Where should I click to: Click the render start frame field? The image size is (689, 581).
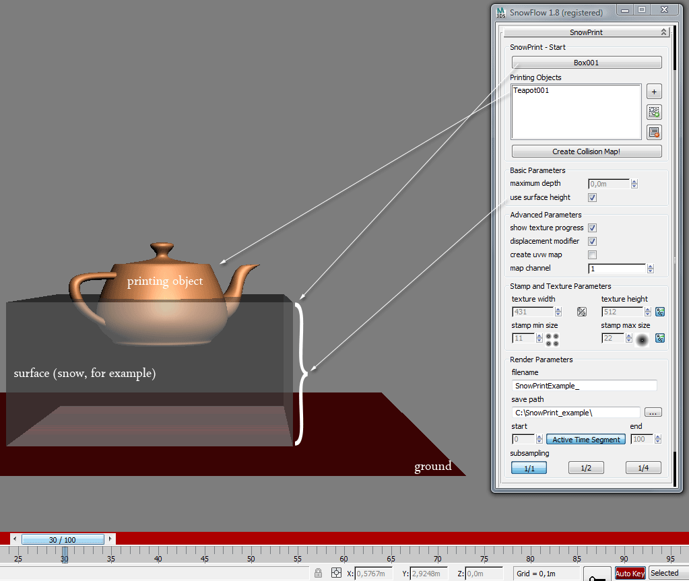[x=523, y=439]
